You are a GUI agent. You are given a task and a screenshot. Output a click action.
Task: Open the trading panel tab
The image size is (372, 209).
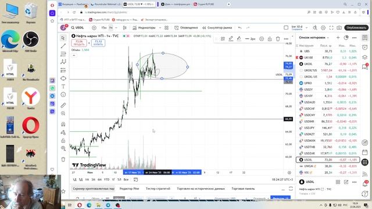coord(243,189)
